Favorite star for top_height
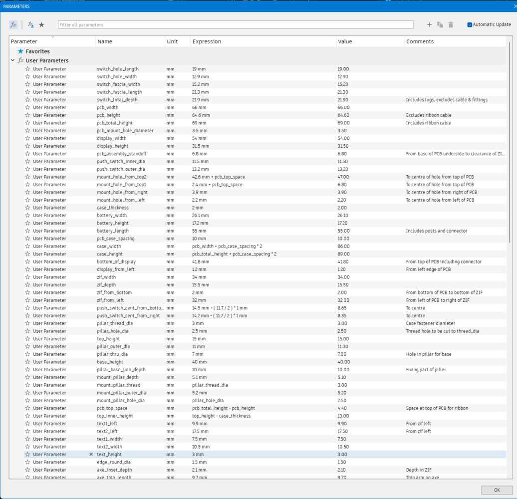 (x=28, y=339)
